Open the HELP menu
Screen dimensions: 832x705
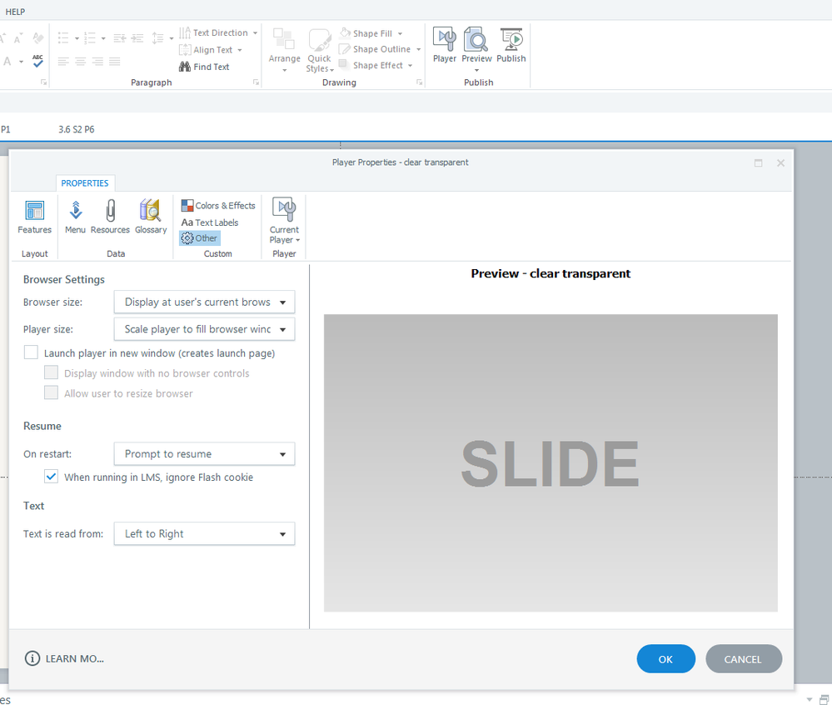[15, 12]
